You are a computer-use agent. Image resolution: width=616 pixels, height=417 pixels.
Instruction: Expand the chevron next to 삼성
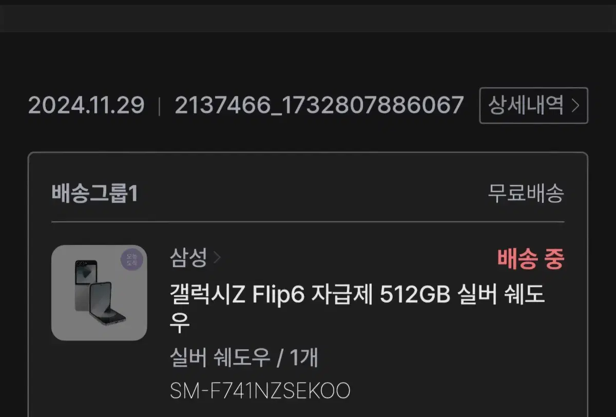coord(216,258)
